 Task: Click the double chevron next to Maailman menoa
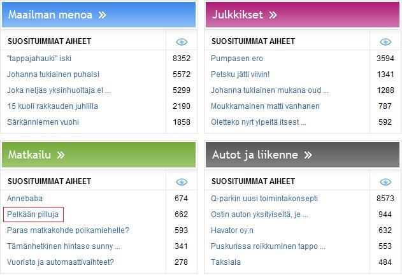coord(103,15)
